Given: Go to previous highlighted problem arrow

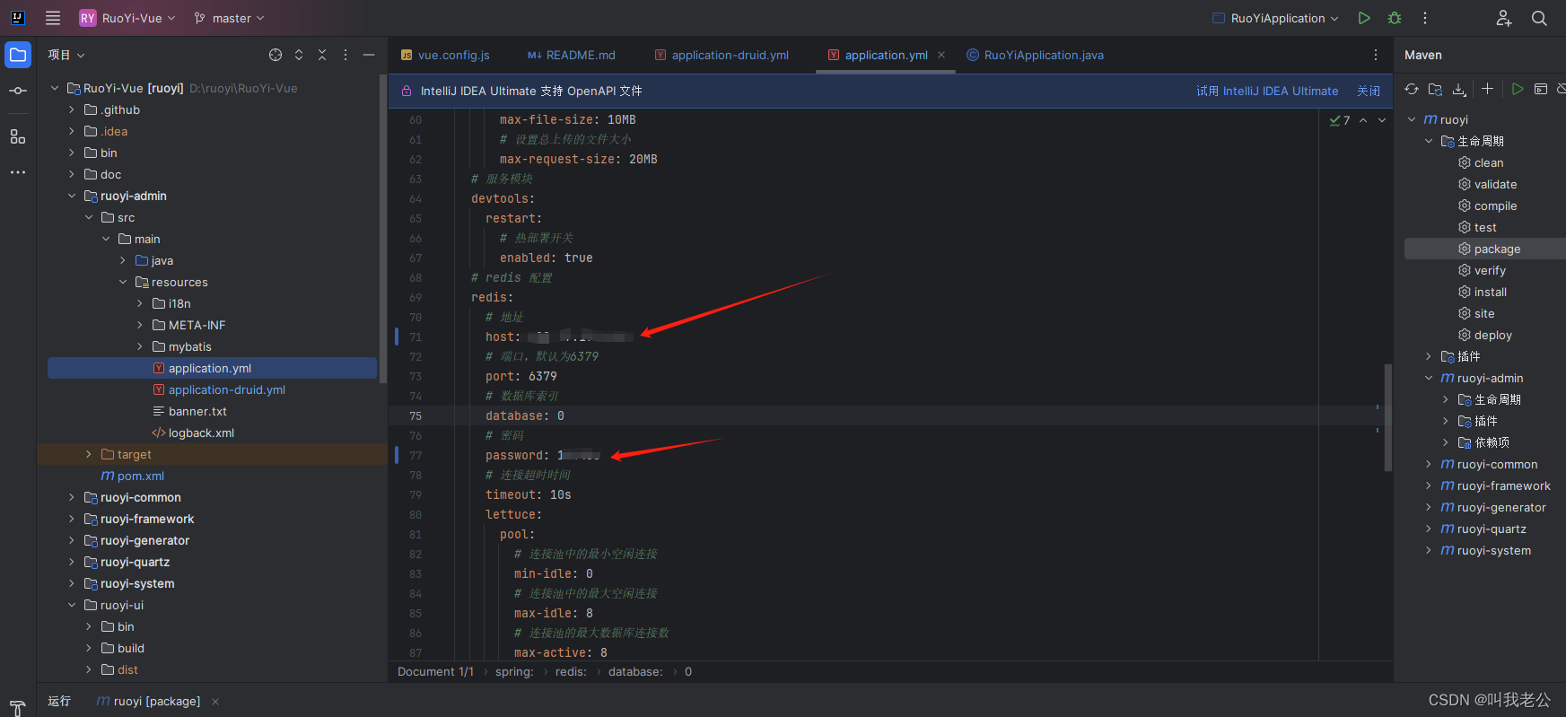Looking at the screenshot, I should pyautogui.click(x=1363, y=120).
